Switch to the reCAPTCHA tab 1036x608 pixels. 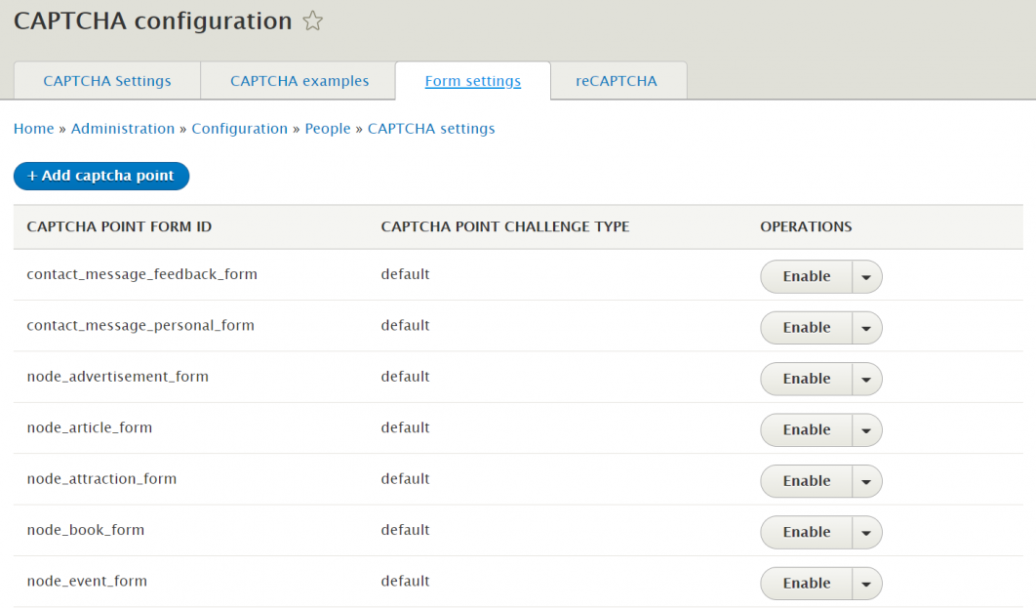618,81
